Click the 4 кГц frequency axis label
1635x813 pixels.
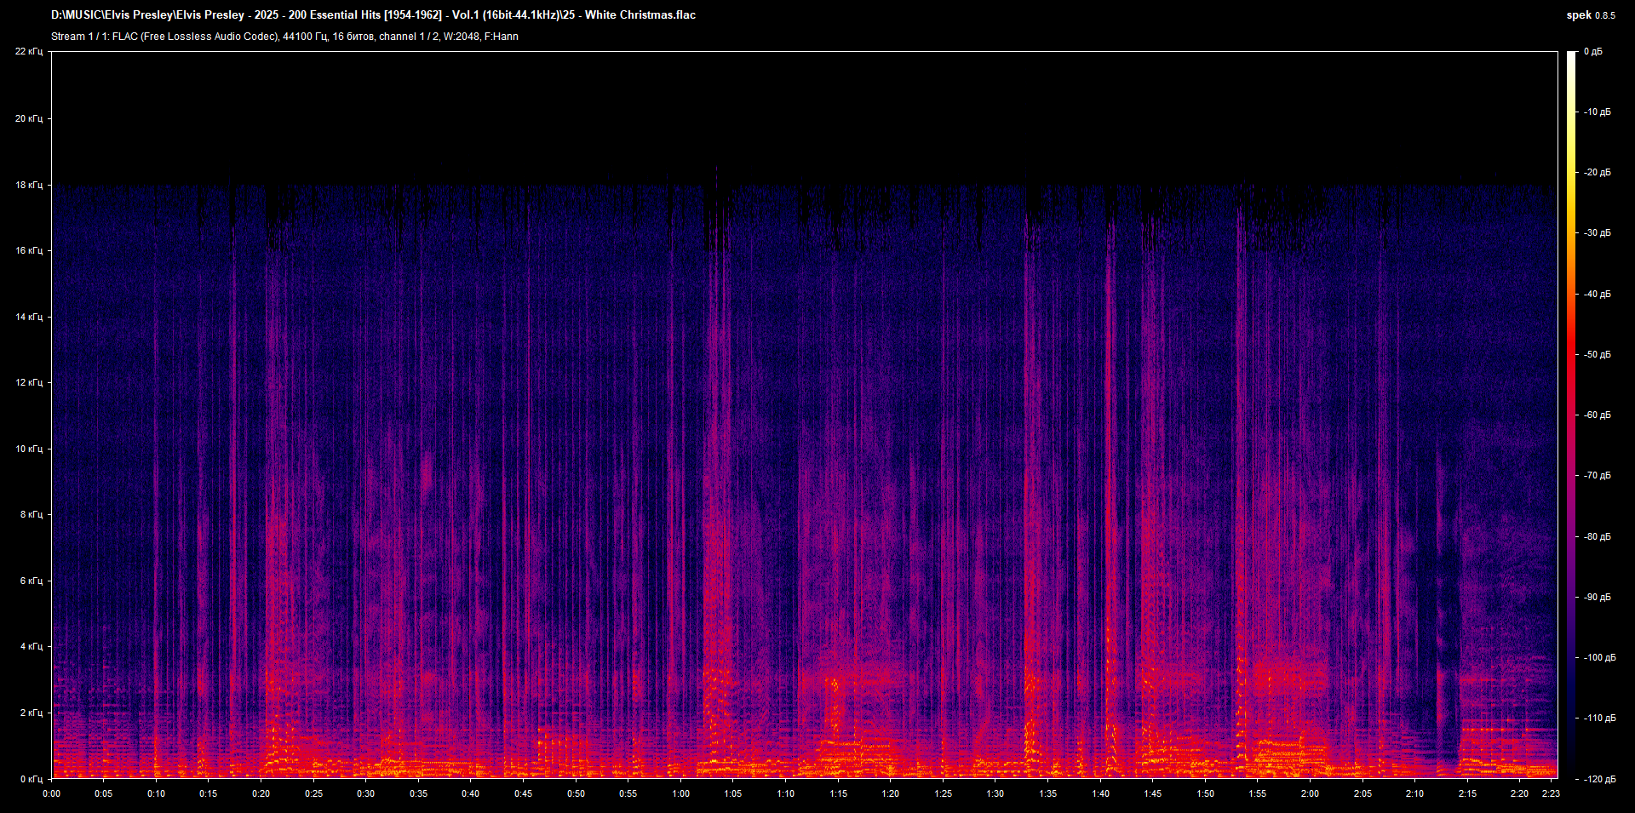pos(31,647)
